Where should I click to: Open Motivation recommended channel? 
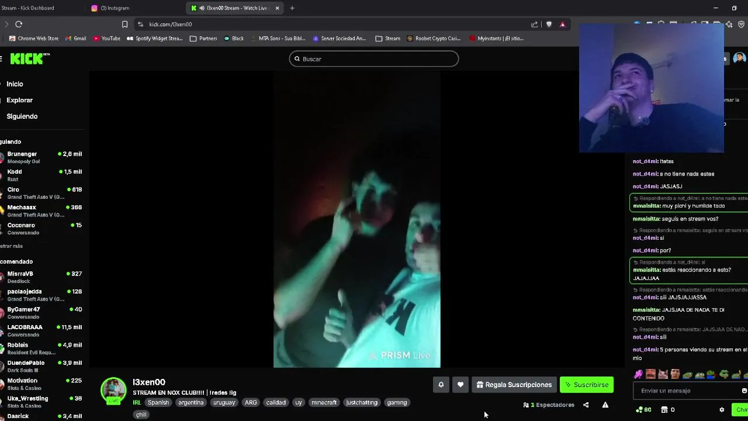click(x=42, y=384)
